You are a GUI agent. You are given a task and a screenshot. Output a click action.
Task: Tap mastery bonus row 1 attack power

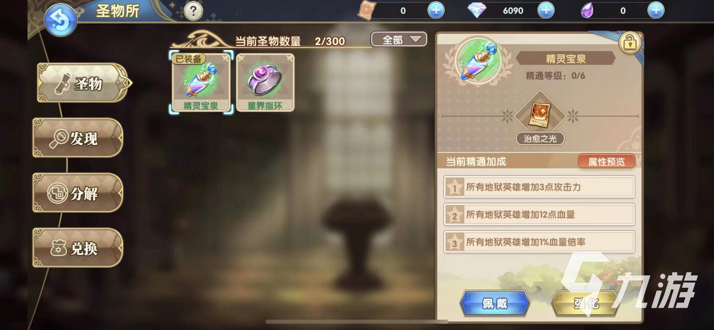539,187
